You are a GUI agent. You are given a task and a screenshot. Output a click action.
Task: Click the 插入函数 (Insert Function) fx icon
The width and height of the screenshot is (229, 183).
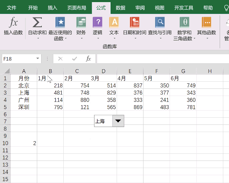pyautogui.click(x=13, y=22)
